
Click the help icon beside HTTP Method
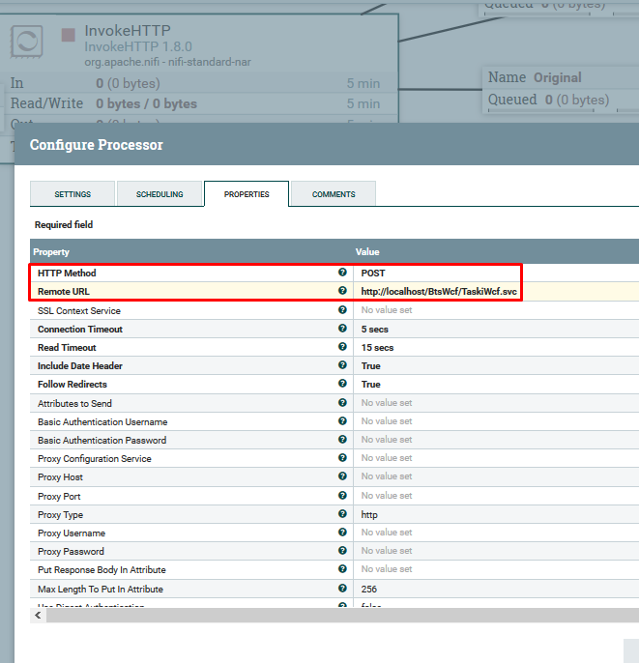(342, 274)
